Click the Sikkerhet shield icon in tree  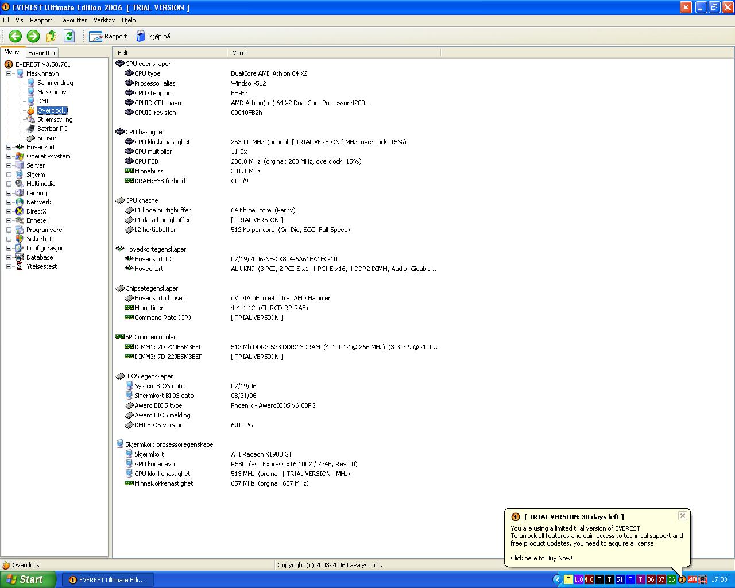pyautogui.click(x=20, y=239)
